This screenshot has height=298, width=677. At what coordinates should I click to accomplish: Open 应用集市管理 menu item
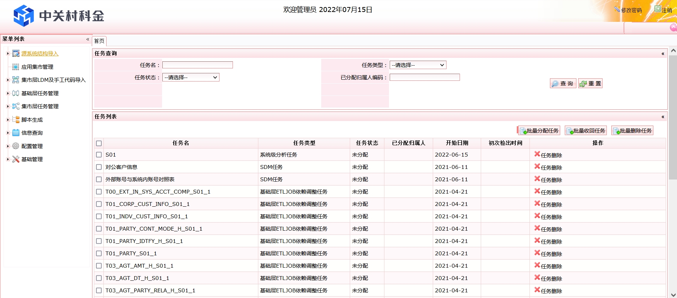point(37,67)
